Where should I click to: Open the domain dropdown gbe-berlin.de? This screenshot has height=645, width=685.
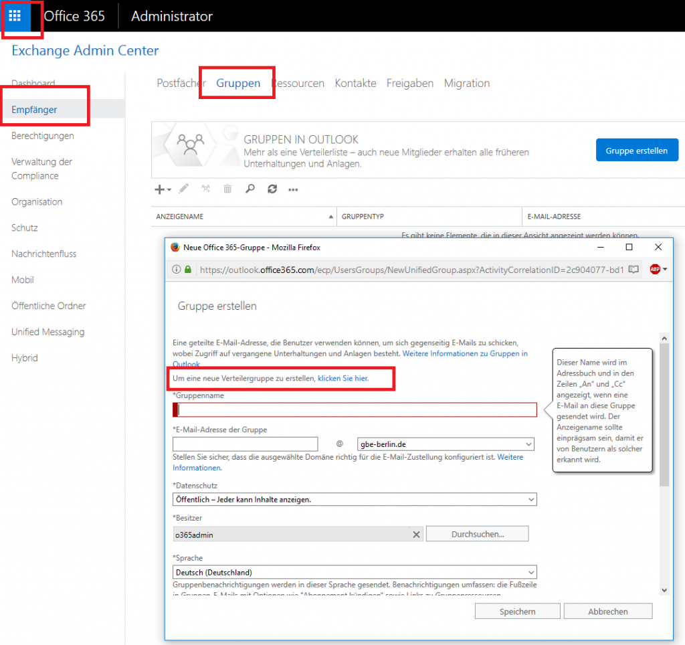click(446, 444)
